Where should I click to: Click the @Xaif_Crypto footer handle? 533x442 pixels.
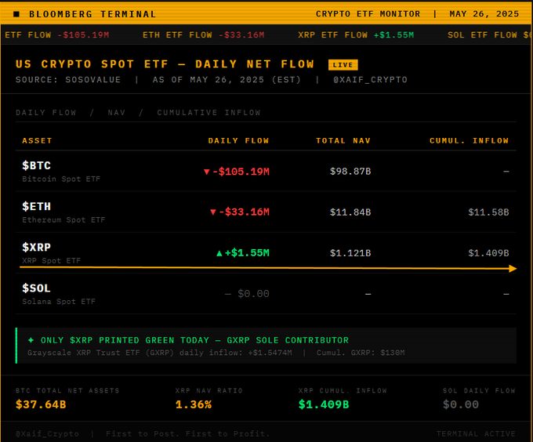coord(47,434)
